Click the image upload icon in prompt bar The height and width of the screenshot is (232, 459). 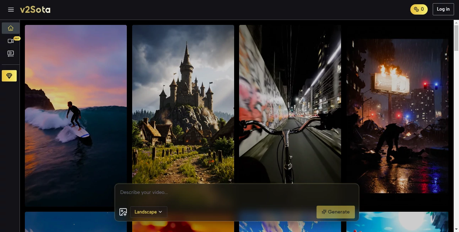[123, 212]
